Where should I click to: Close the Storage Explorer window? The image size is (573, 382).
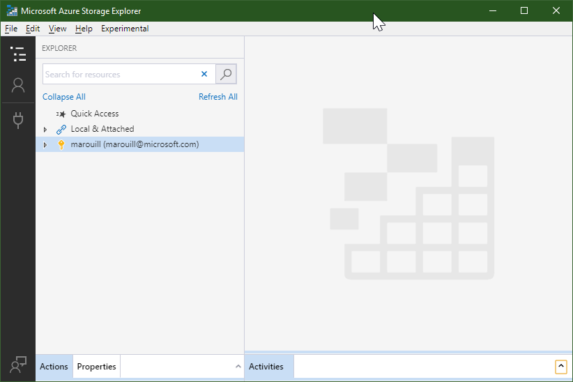[556, 10]
